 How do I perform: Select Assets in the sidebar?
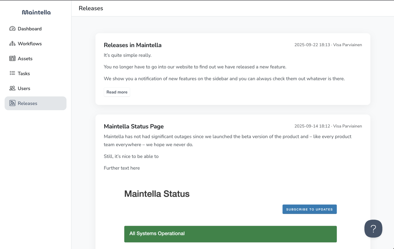[35, 59]
